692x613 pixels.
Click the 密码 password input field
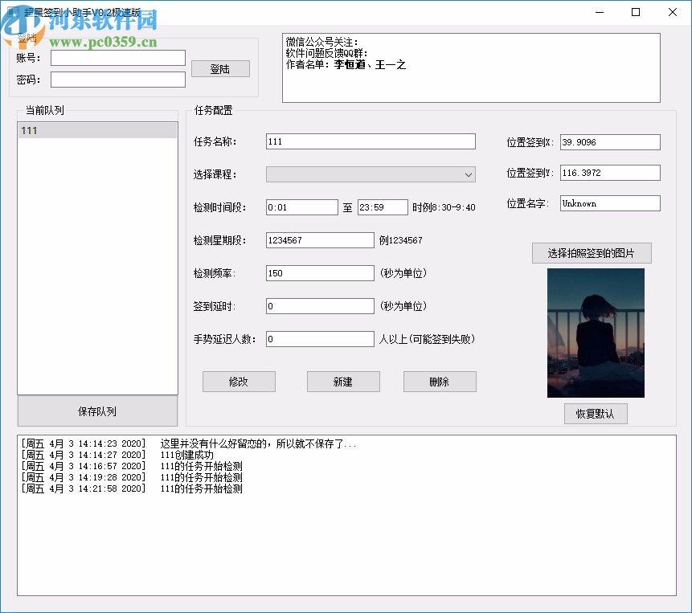pos(117,79)
